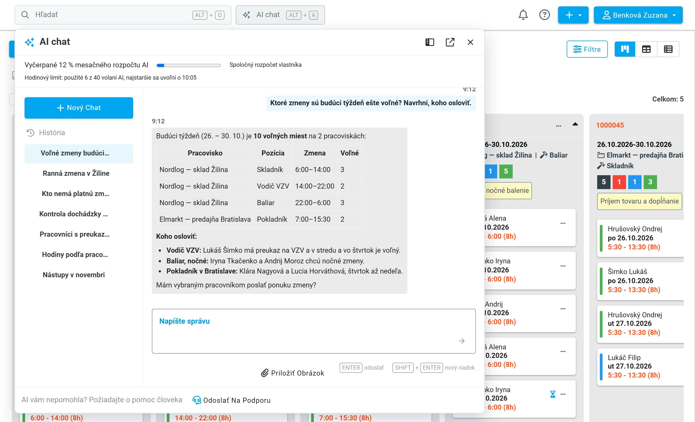Switch to the list view
This screenshot has height=422, width=695.
(x=668, y=49)
